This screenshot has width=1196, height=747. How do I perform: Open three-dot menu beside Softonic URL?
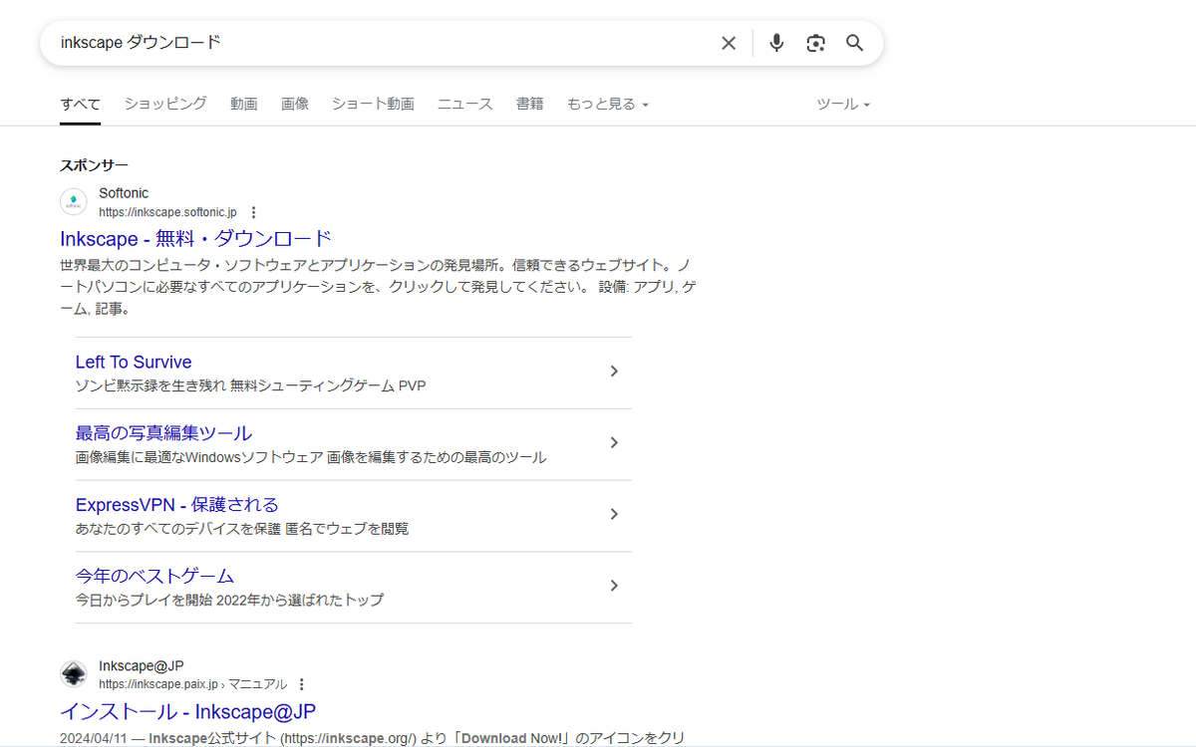click(x=253, y=212)
